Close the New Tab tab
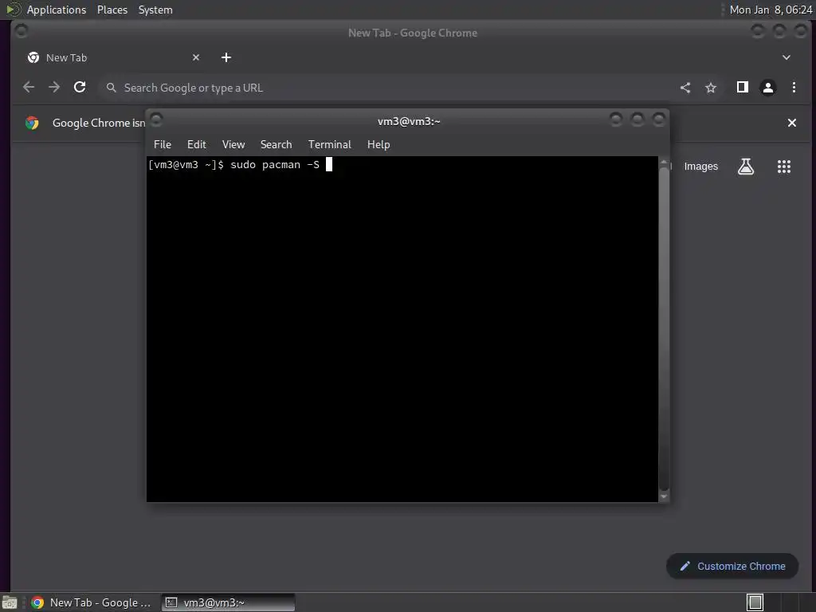 (x=196, y=57)
